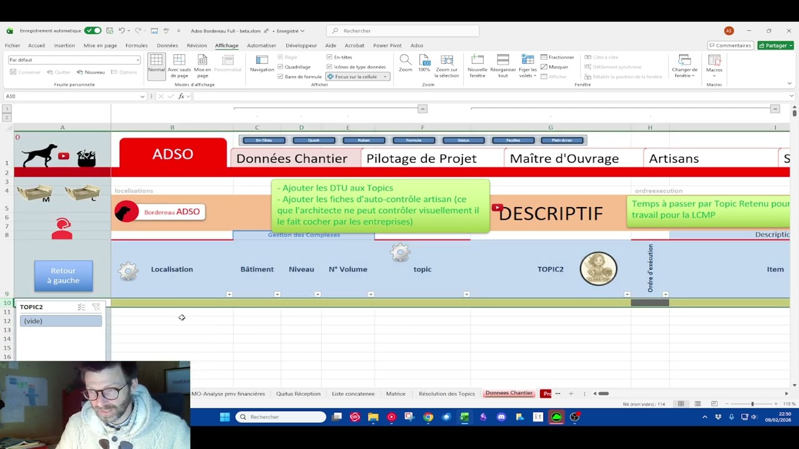Click the multi-select icon in TOPIC2 slicer
The height and width of the screenshot is (449, 799).
tap(81, 307)
